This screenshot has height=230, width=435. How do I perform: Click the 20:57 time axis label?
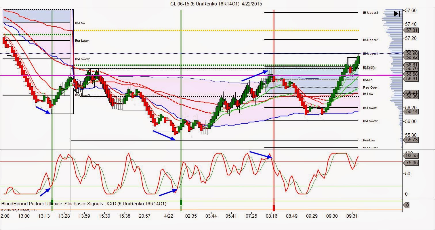coord(145,216)
